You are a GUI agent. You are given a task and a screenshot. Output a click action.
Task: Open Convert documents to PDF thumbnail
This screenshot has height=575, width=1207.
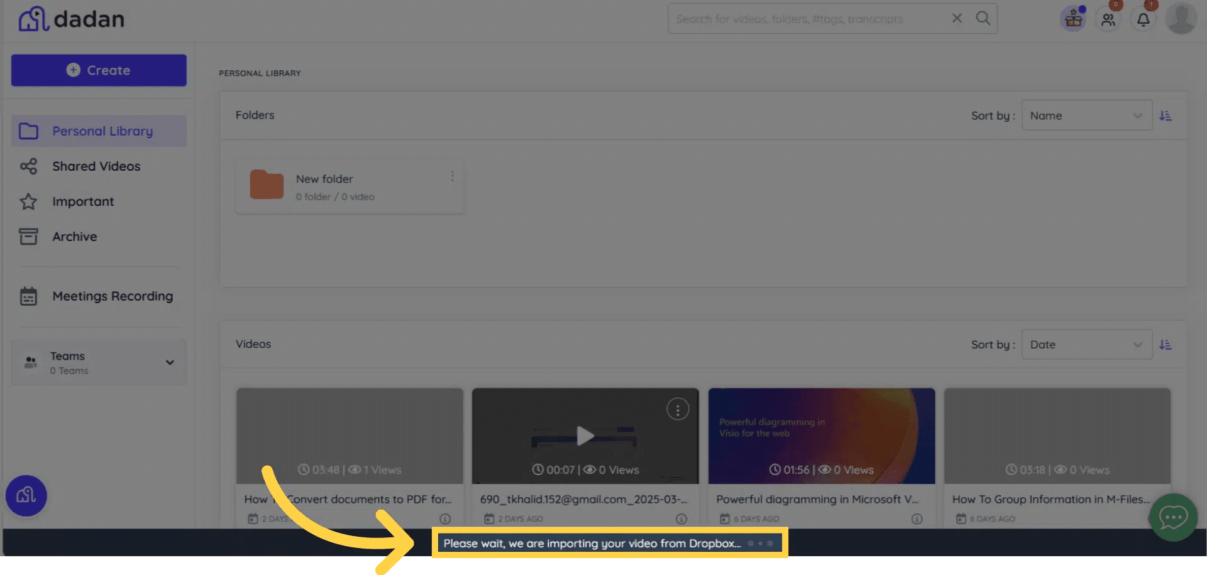click(x=350, y=436)
